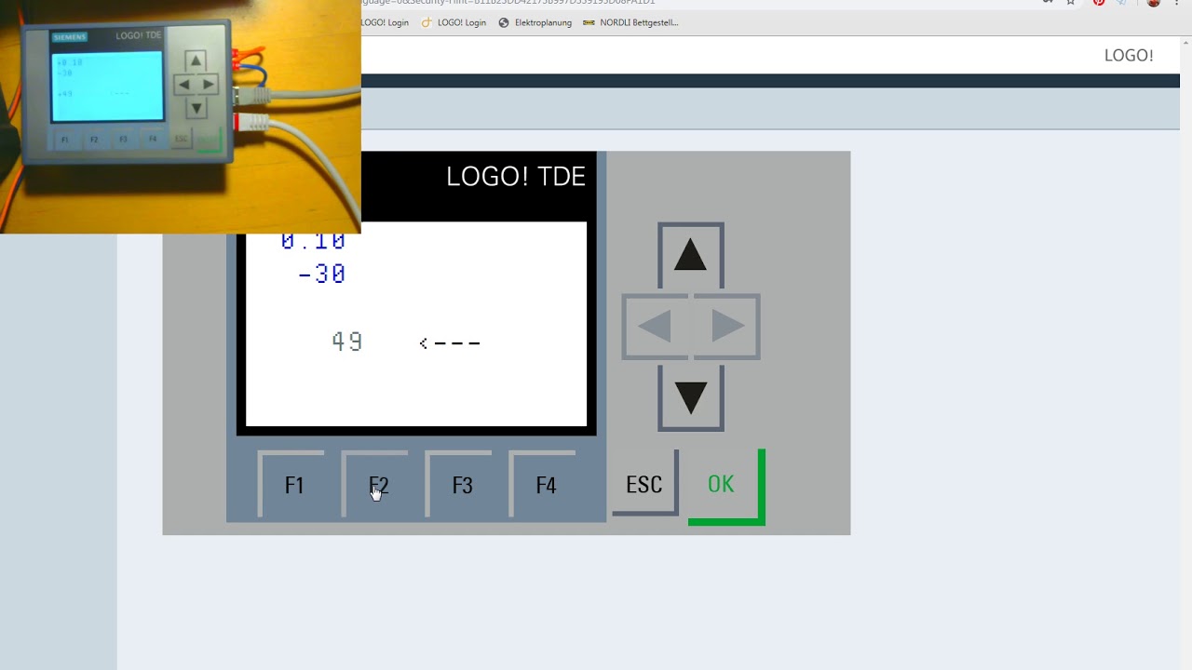The image size is (1192, 670).
Task: Click the F4 function key
Action: [544, 484]
